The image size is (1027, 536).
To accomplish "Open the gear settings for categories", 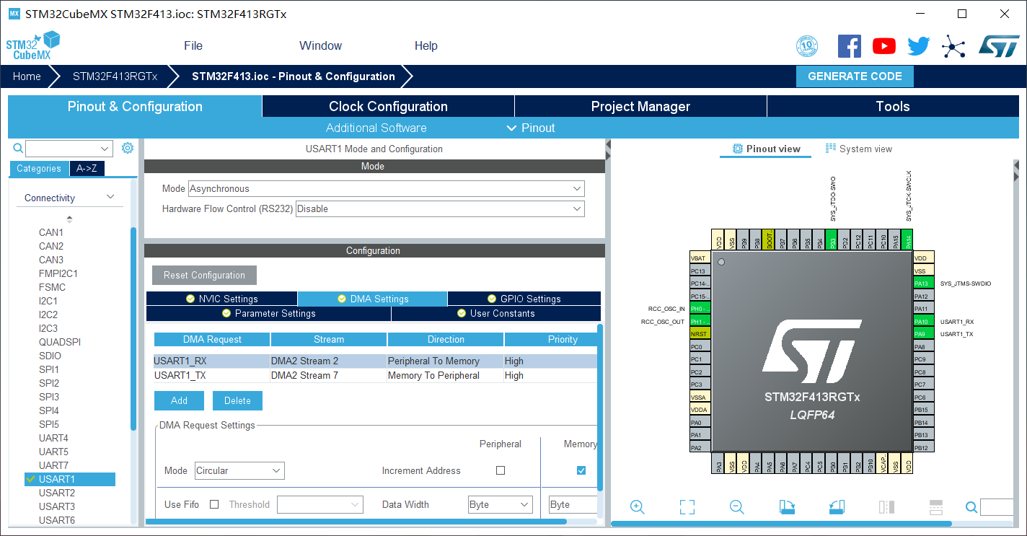I will pos(128,148).
